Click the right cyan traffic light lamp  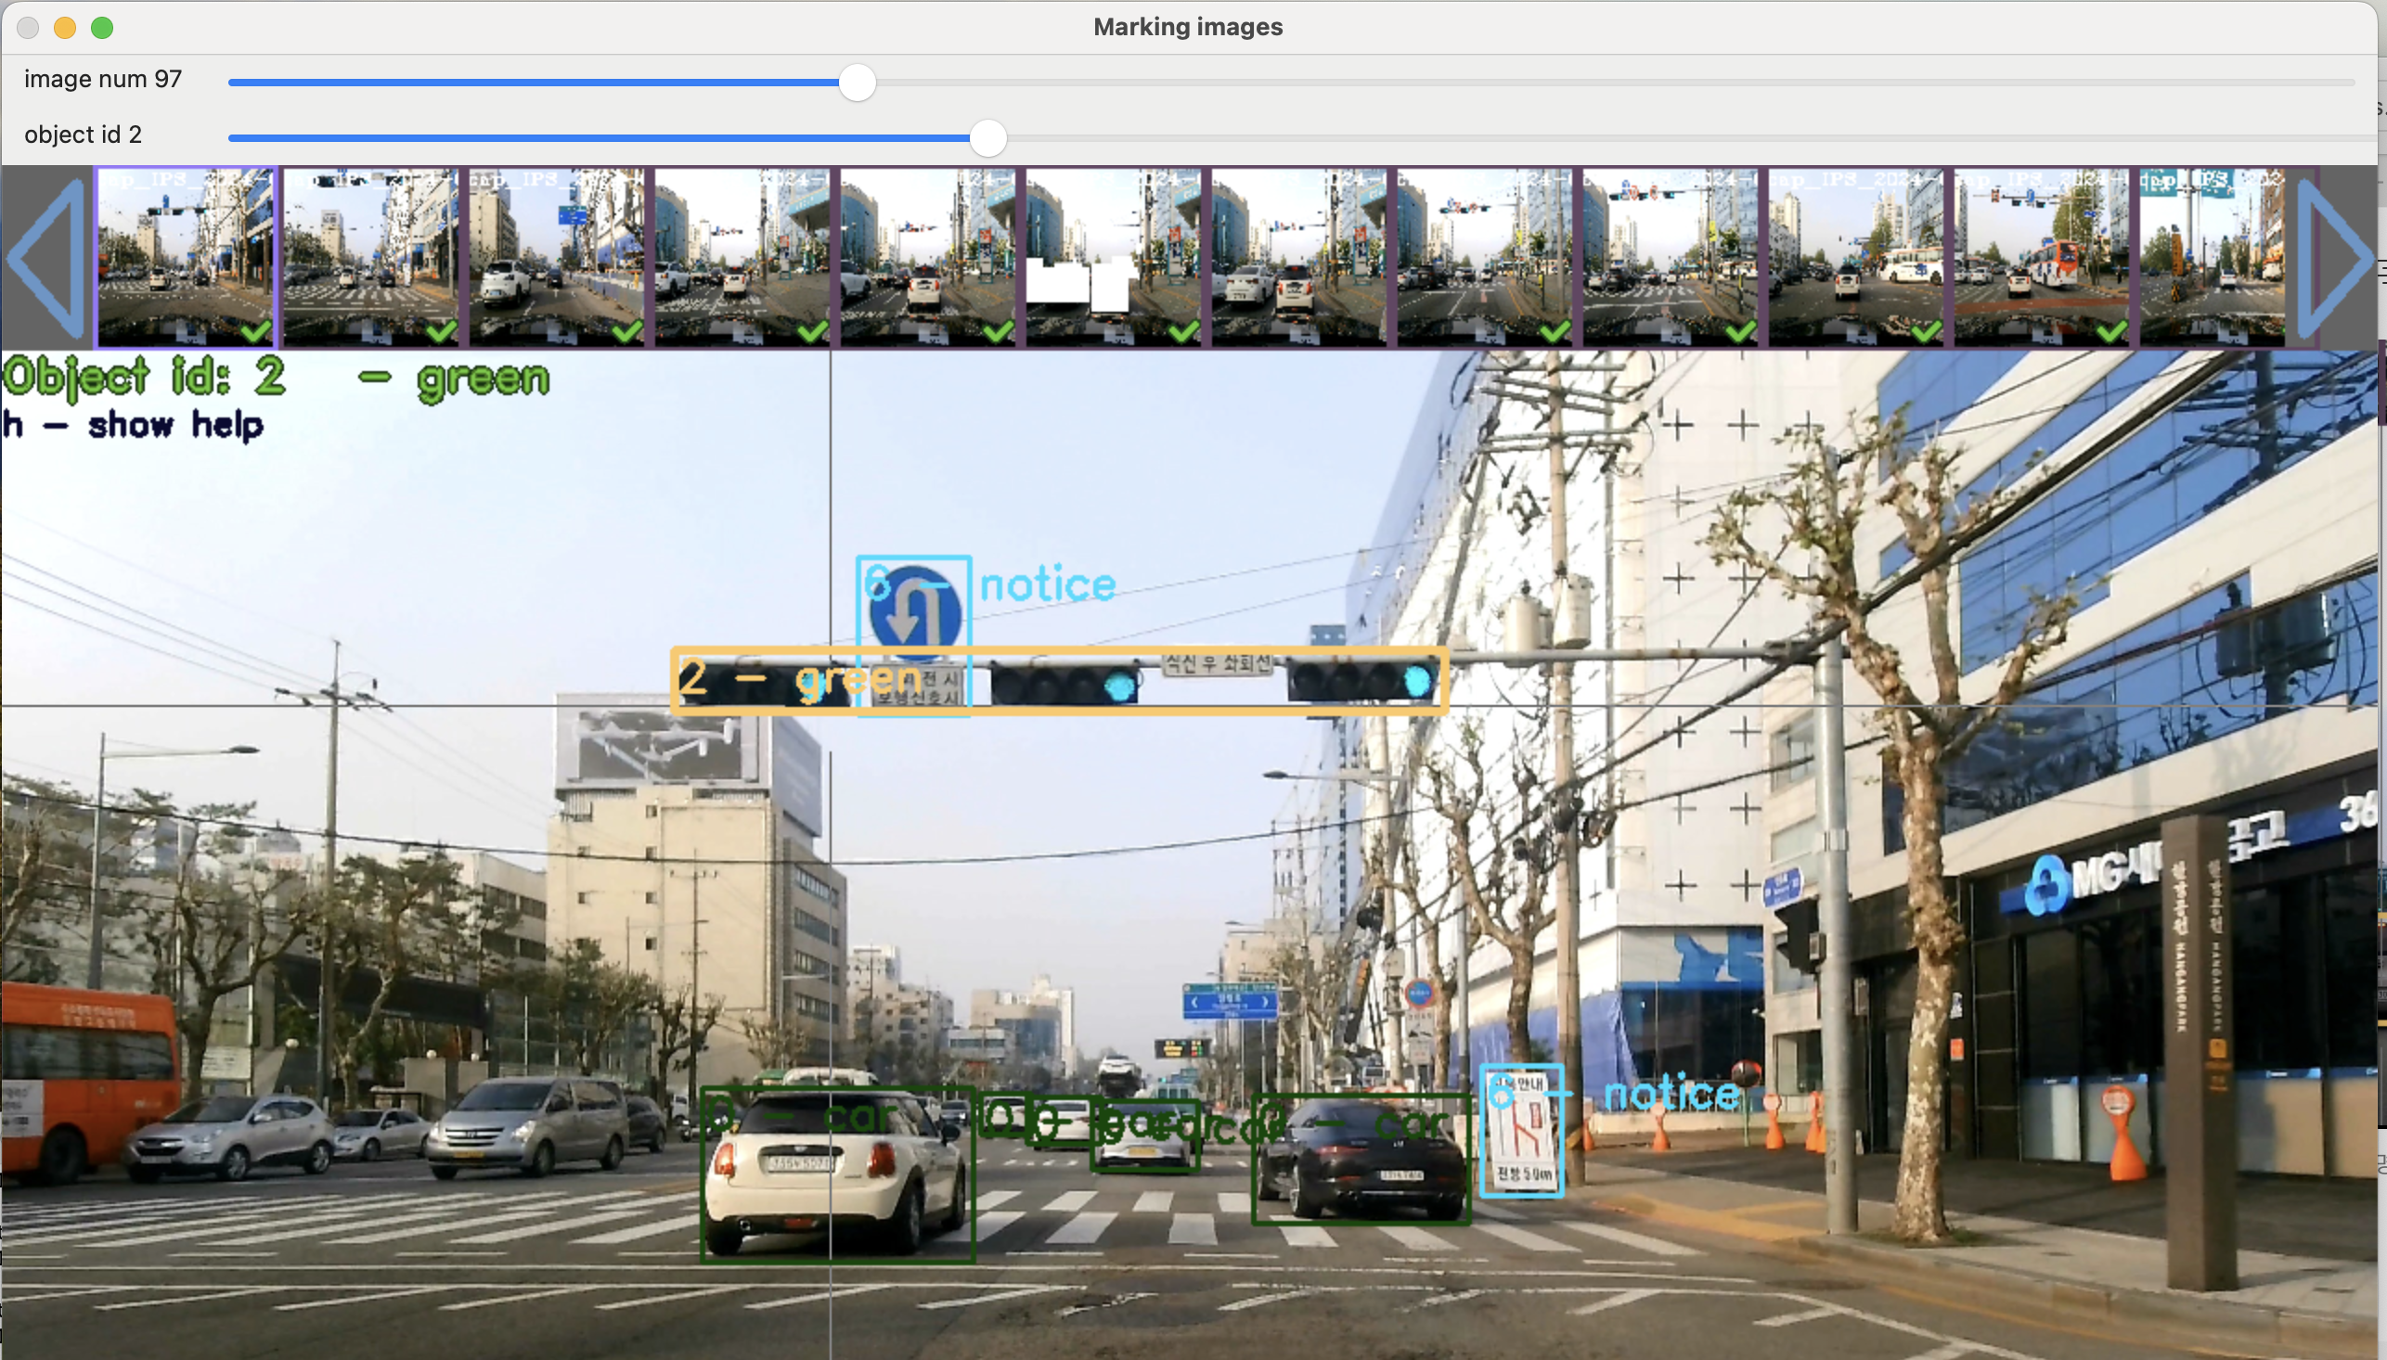point(1417,681)
